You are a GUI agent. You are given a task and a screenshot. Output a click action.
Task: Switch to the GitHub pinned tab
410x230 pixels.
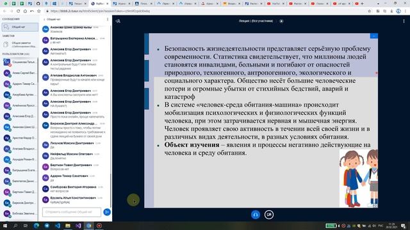click(38, 4)
